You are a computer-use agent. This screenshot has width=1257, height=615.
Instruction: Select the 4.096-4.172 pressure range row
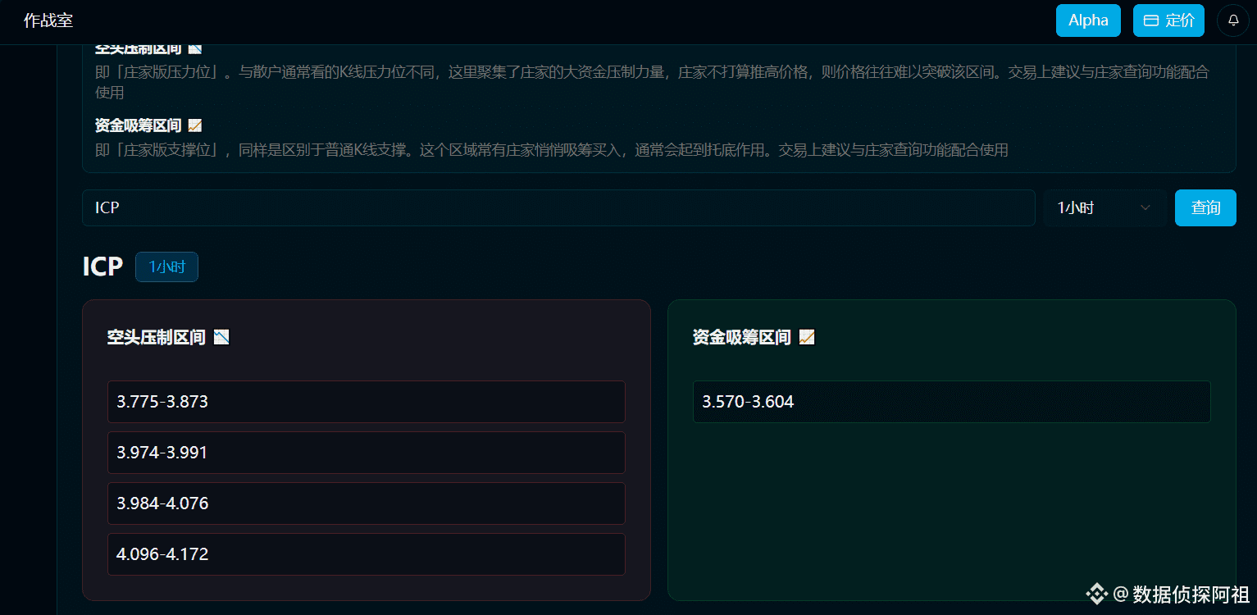tap(367, 554)
